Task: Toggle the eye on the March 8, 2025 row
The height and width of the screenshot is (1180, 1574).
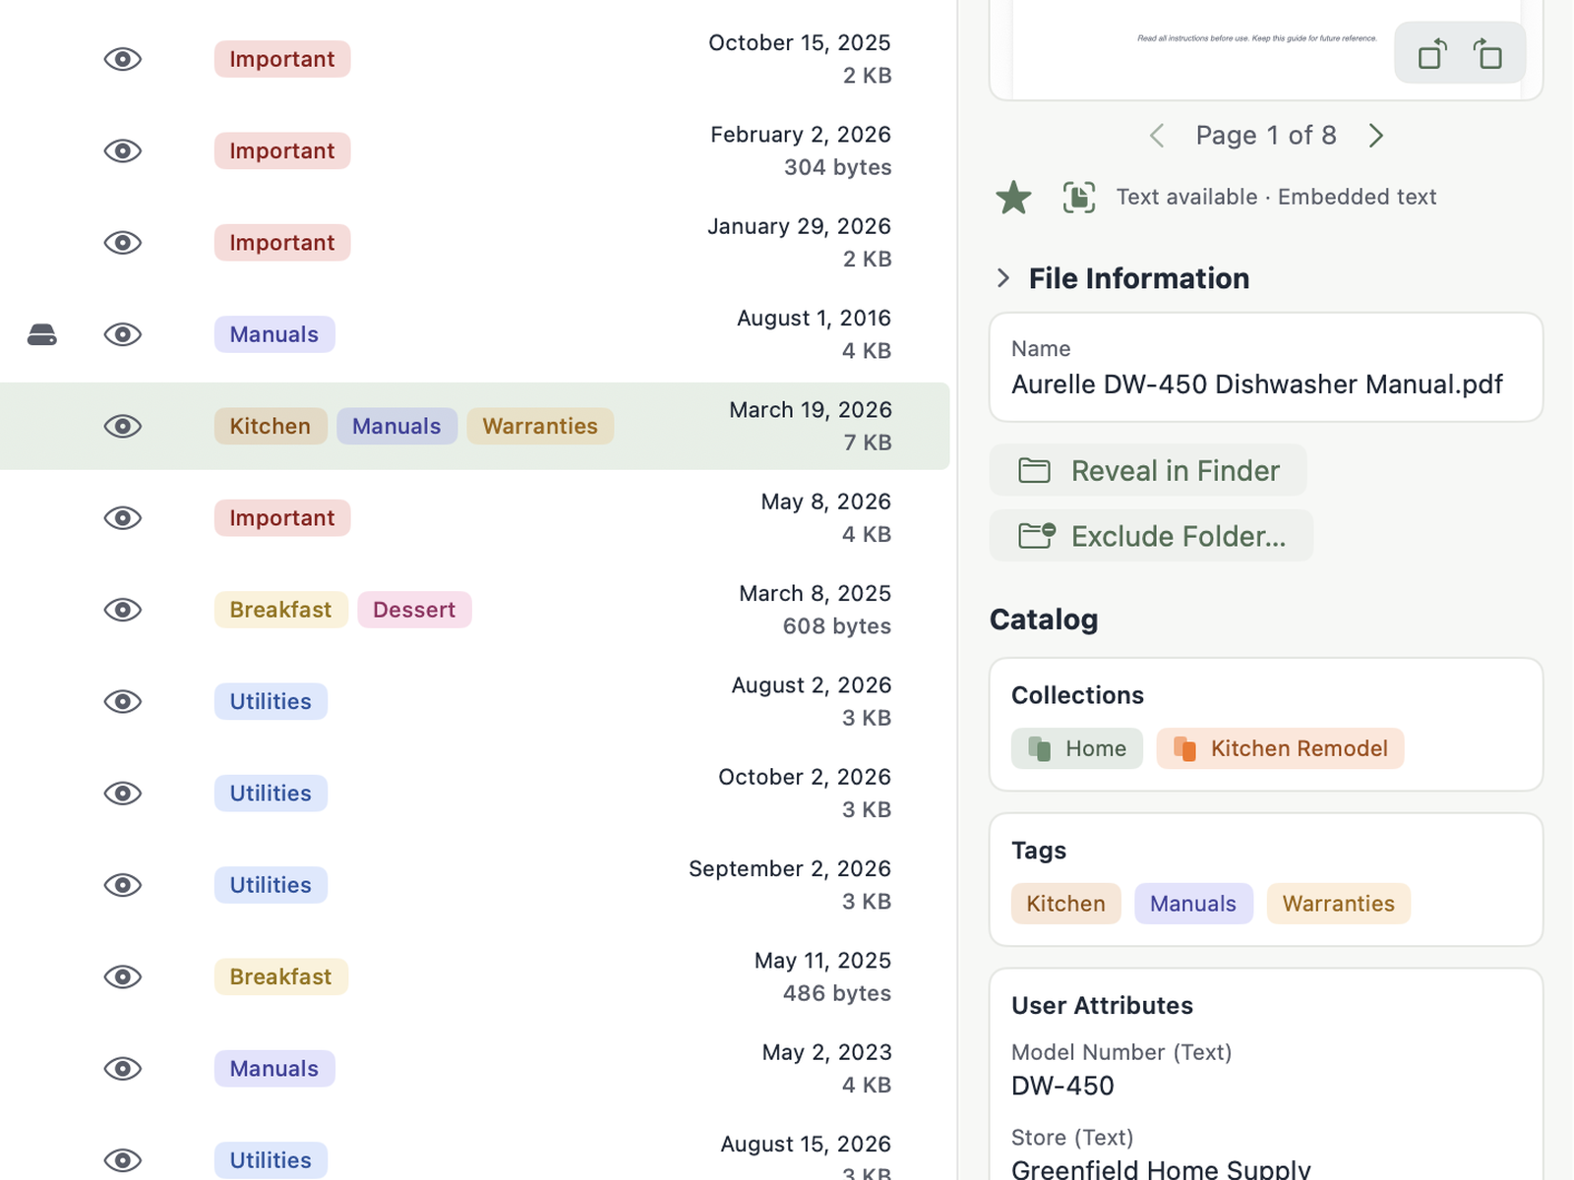Action: tap(123, 610)
